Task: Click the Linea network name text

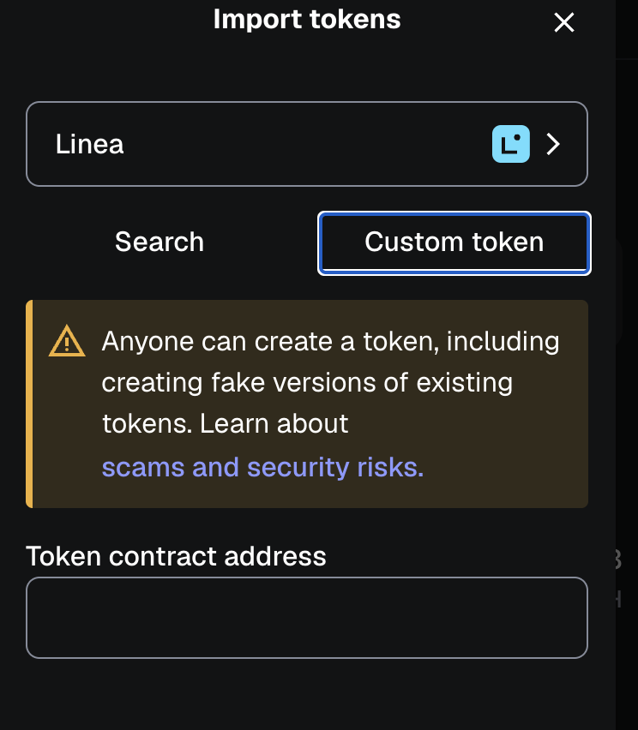Action: [89, 144]
